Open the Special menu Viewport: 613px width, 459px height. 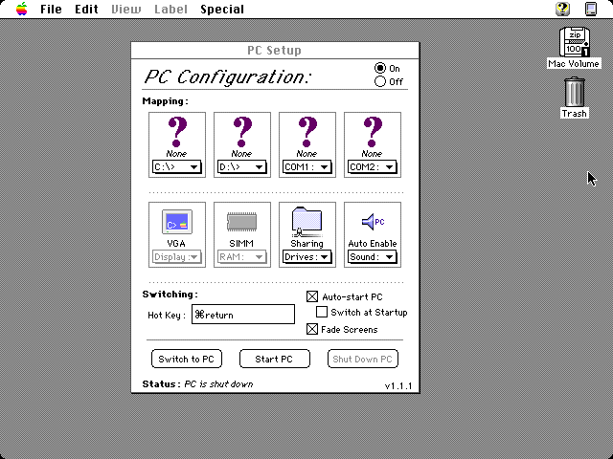point(222,9)
